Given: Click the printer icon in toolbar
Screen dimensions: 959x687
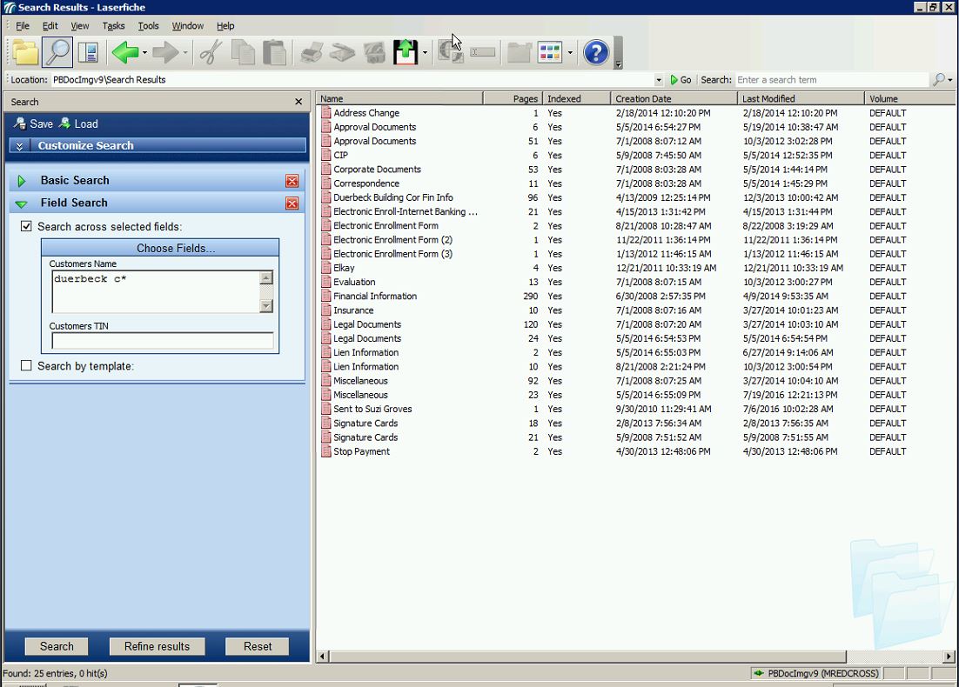Looking at the screenshot, I should tap(312, 53).
